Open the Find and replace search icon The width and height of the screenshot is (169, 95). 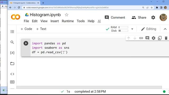click(x=12, y=42)
